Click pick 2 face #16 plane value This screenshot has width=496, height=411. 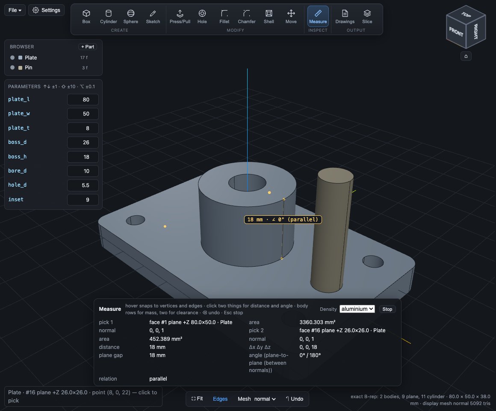342,330
